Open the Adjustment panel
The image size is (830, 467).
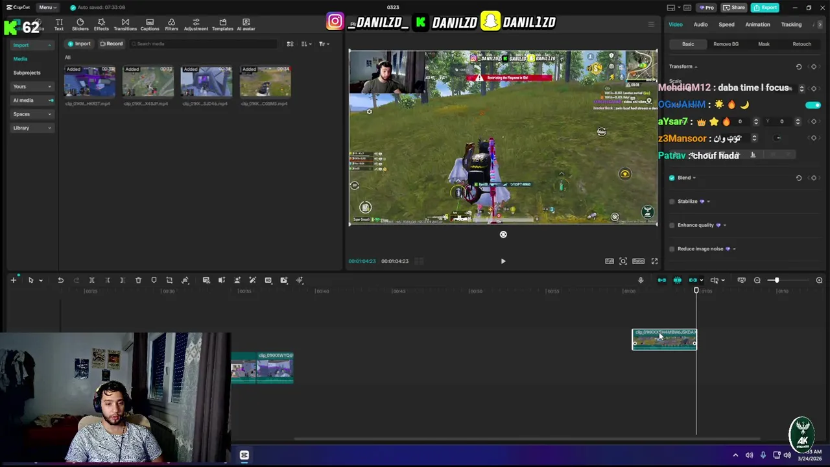coord(196,25)
